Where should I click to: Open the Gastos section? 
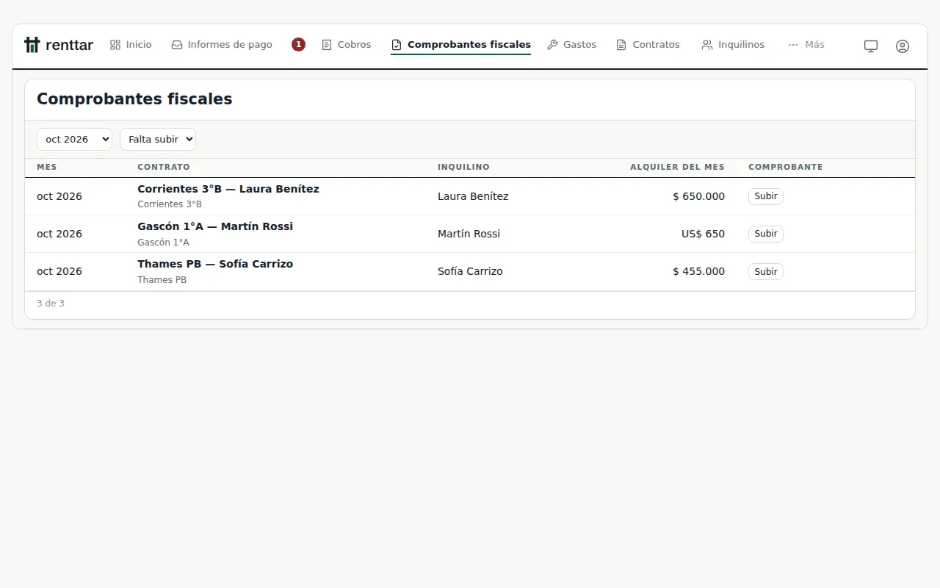coord(572,45)
